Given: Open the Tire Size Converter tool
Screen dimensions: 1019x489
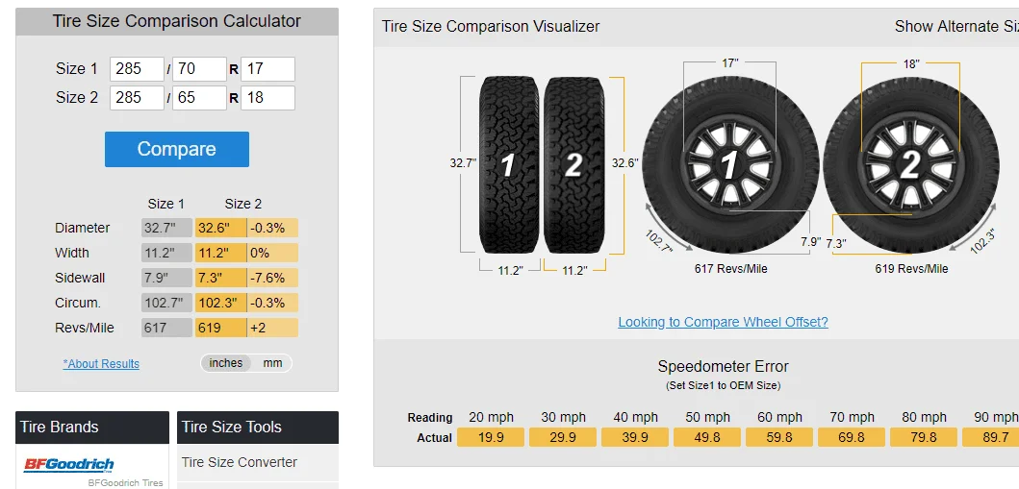Looking at the screenshot, I should 240,462.
